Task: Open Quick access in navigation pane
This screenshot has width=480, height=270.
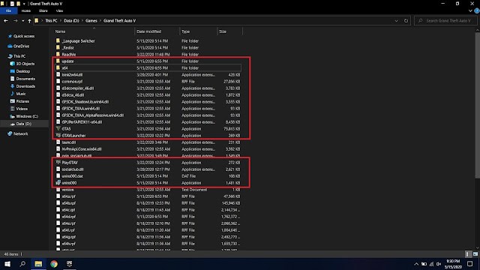Action: [23, 36]
